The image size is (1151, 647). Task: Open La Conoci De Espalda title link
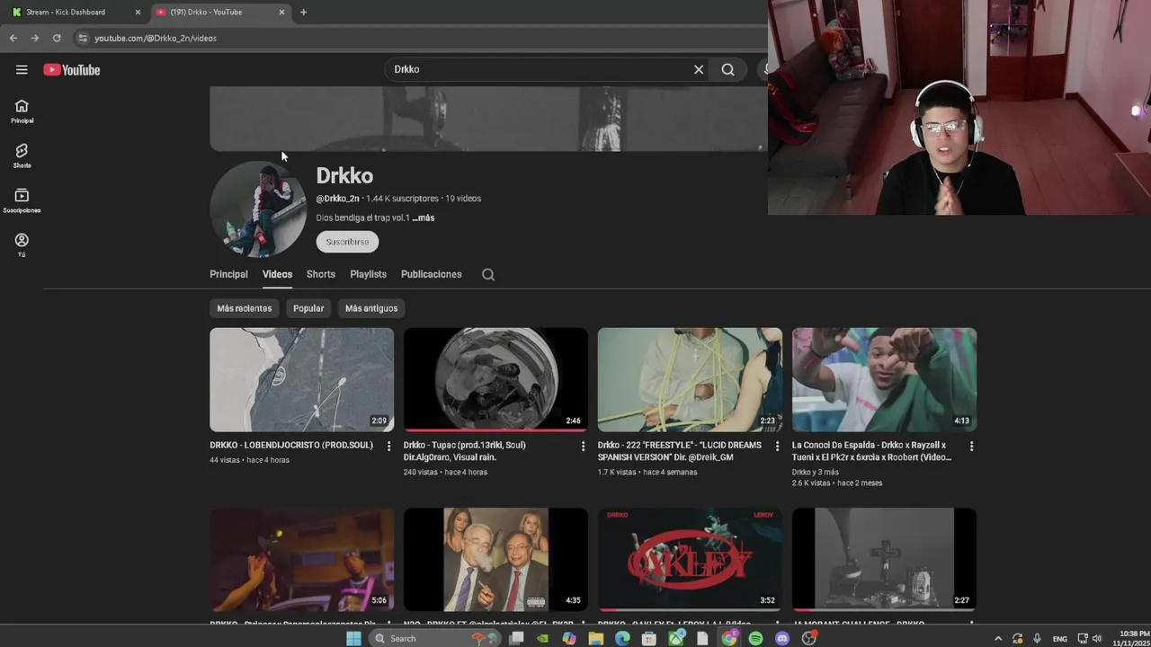871,451
